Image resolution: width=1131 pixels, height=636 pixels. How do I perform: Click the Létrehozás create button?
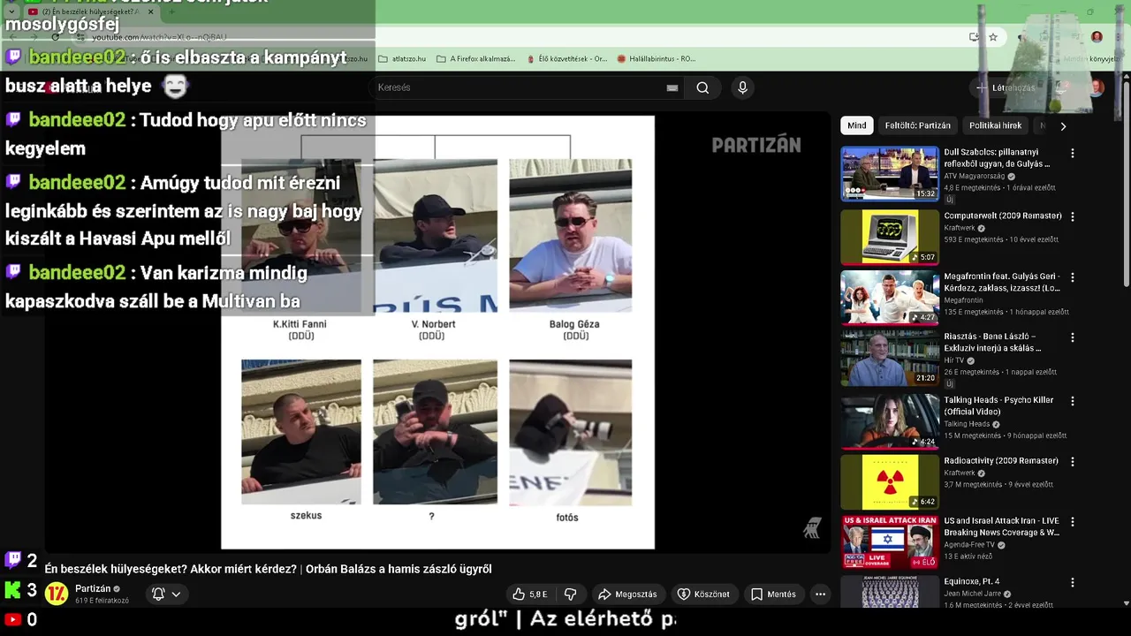coord(1005,87)
